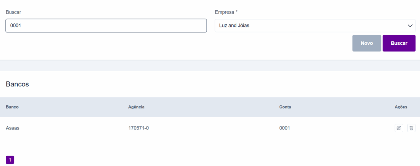This screenshot has height=166, width=420.
Task: Edit the Asaas bank entry
Action: [x=399, y=128]
